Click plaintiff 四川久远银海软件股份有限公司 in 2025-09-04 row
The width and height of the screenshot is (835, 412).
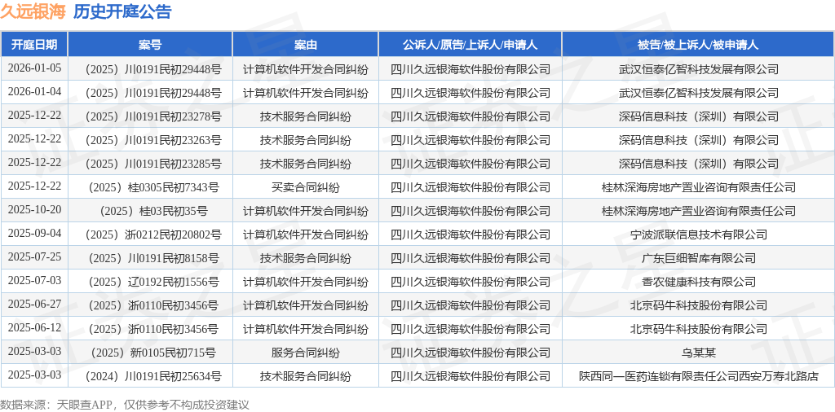pyautogui.click(x=471, y=234)
